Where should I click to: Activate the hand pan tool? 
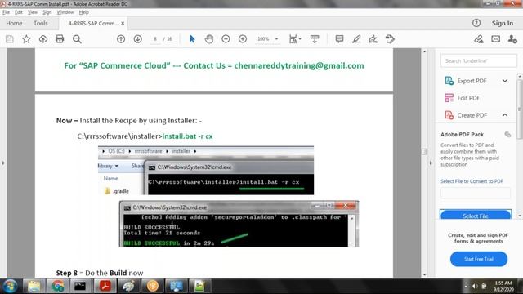coord(209,39)
